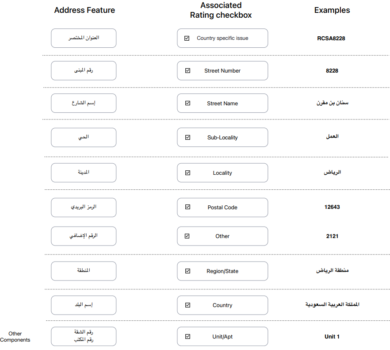390x350 pixels.
Task: Select the الرقم الإضافي feature box
Action: click(x=84, y=236)
